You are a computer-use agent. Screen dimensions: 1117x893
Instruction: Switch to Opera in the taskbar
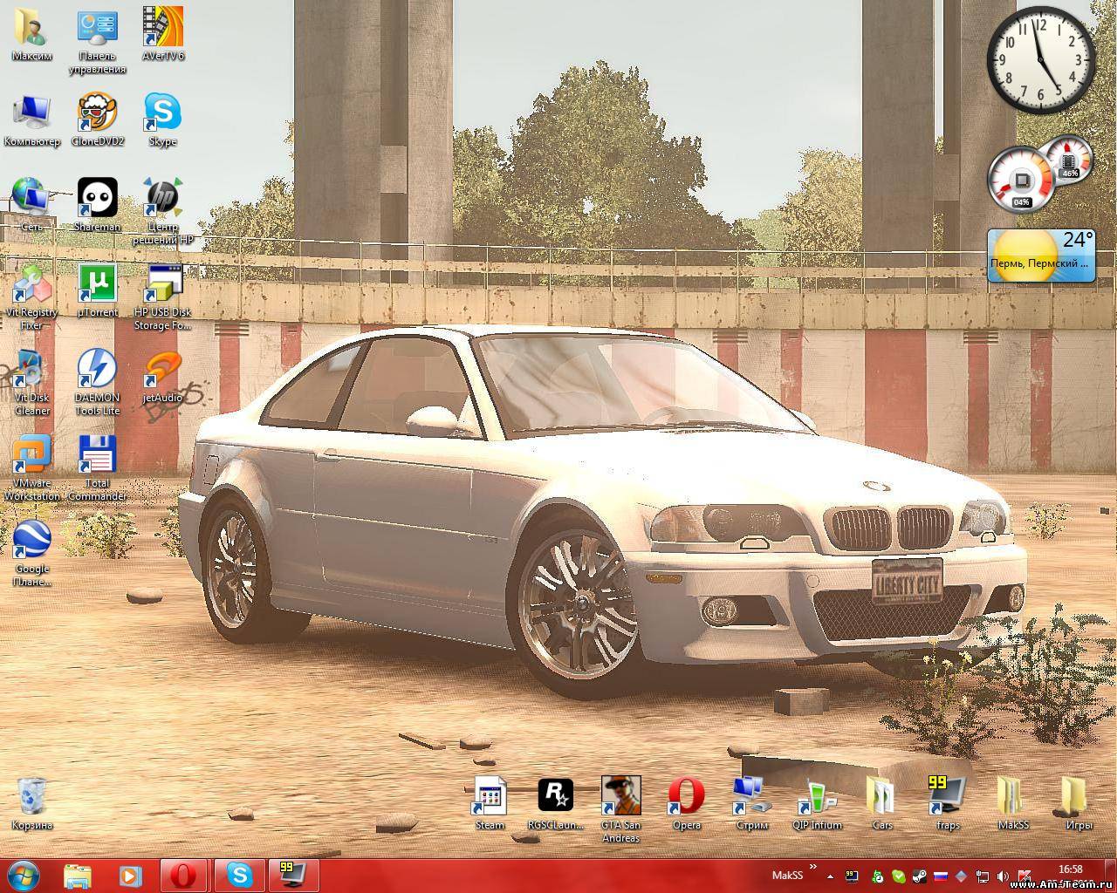click(x=184, y=876)
